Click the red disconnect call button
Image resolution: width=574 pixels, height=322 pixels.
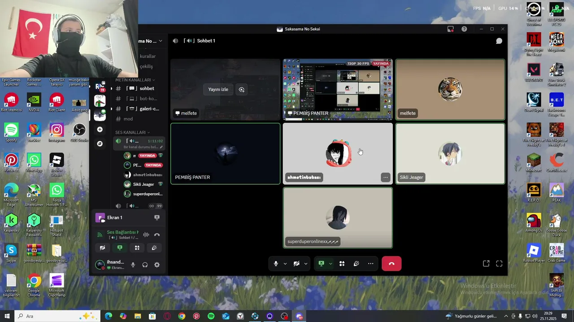pos(391,264)
